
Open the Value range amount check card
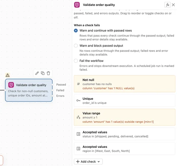(x=125, y=117)
